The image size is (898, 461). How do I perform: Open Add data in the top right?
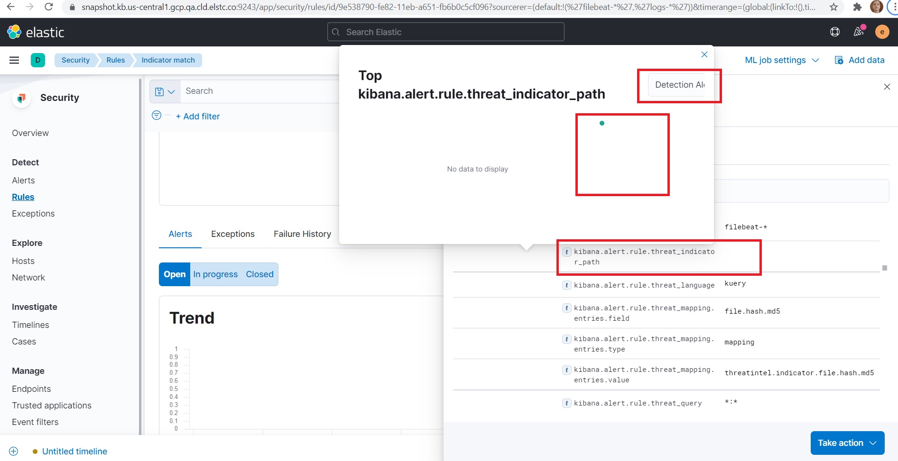[x=860, y=60]
